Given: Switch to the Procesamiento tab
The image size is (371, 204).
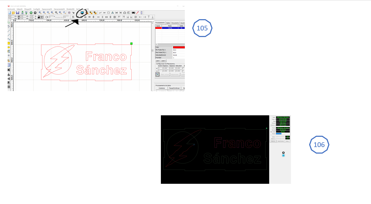Looking at the screenshot, I should coord(160,23).
